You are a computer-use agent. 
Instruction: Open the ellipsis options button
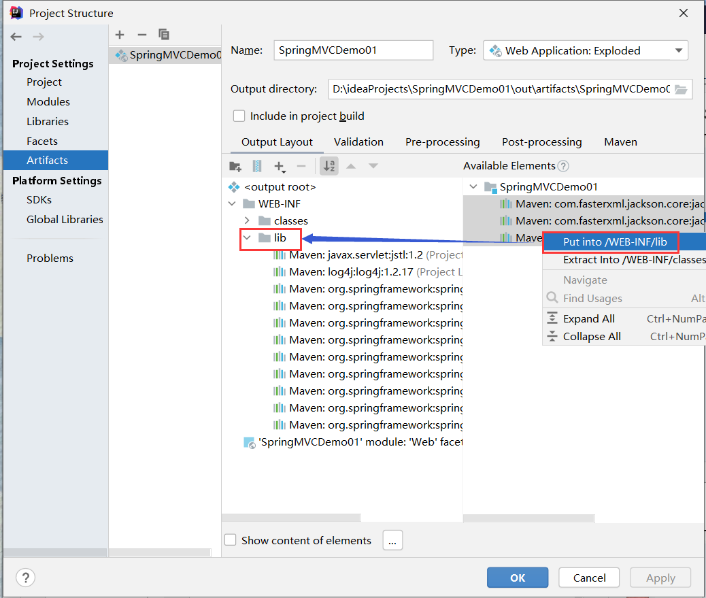(x=392, y=540)
